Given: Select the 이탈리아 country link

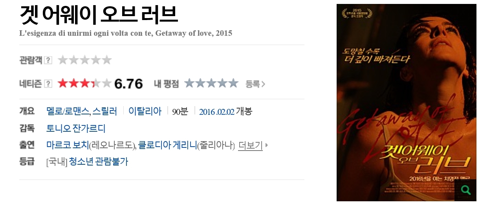Looking at the screenshot, I should click(145, 111).
